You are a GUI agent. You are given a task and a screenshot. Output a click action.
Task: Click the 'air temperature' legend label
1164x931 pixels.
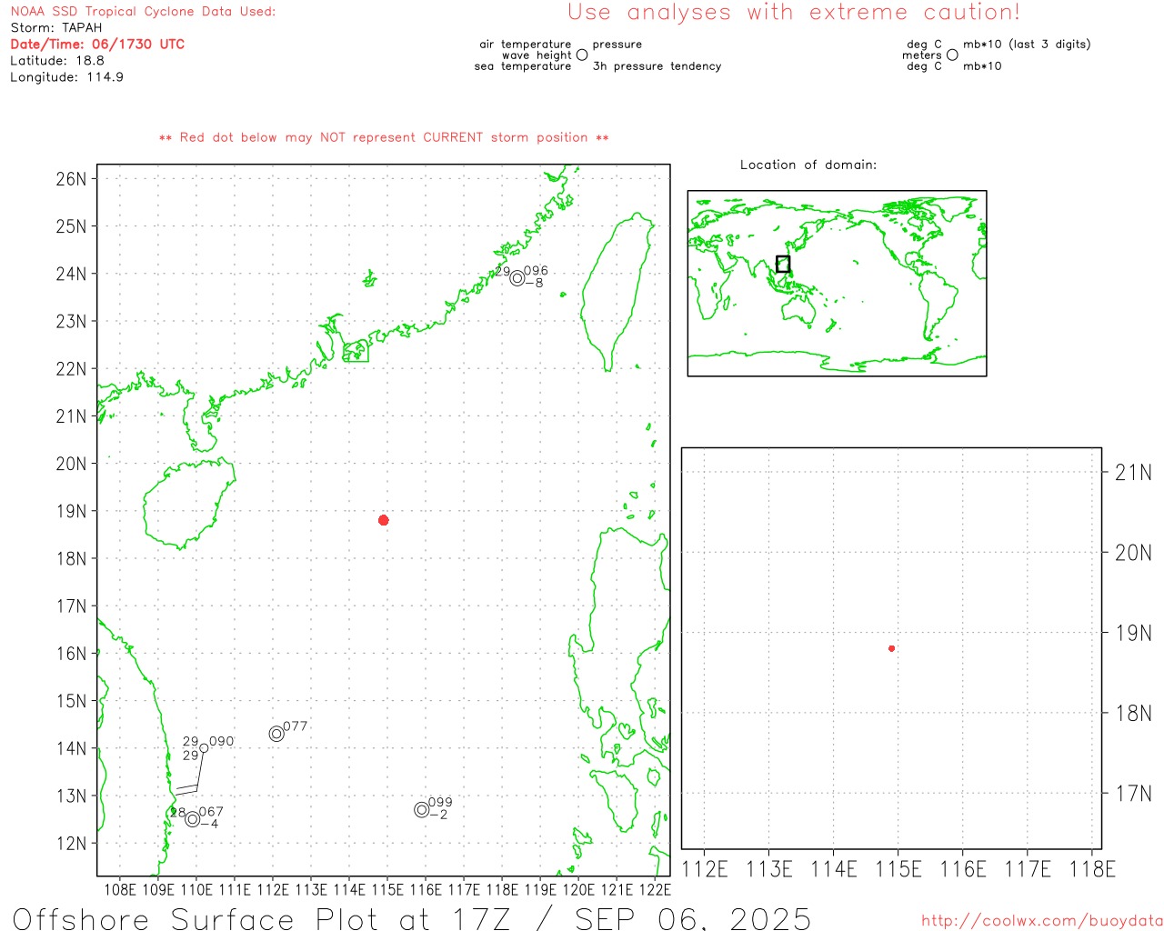526,45
